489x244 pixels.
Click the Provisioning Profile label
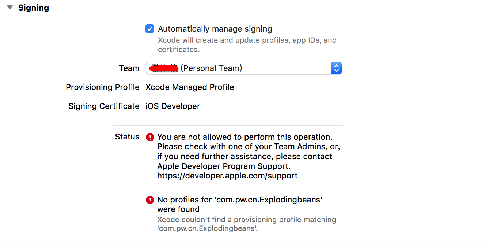pos(103,87)
